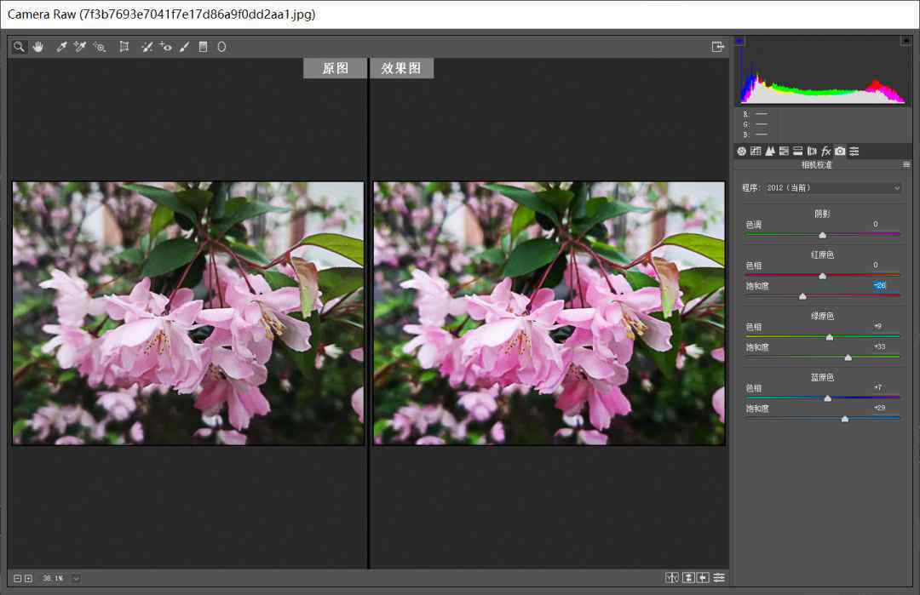
Task: Select the Zoom tool
Action: click(19, 47)
